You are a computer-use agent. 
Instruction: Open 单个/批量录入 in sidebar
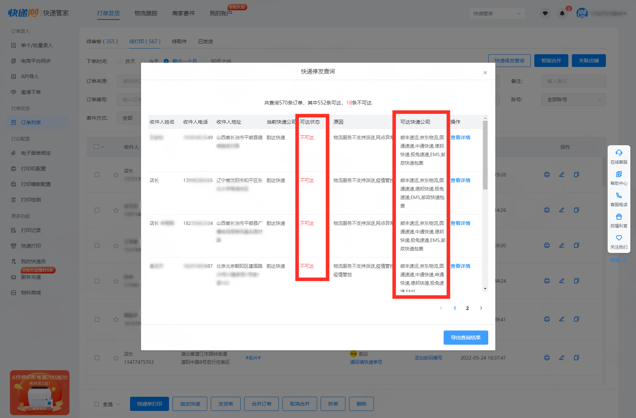(37, 45)
